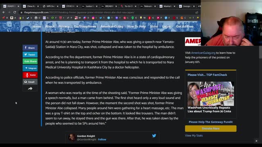Open the Privacy menu item
Image resolution: width=262 pixels, height=147 pixels.
coord(64,26)
